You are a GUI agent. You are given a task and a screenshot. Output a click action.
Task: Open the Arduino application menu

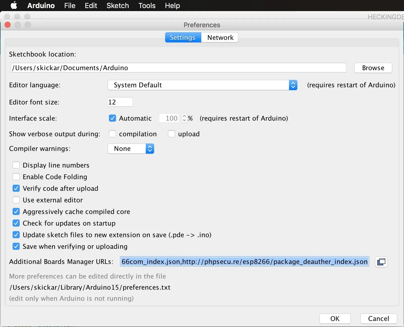tap(41, 6)
